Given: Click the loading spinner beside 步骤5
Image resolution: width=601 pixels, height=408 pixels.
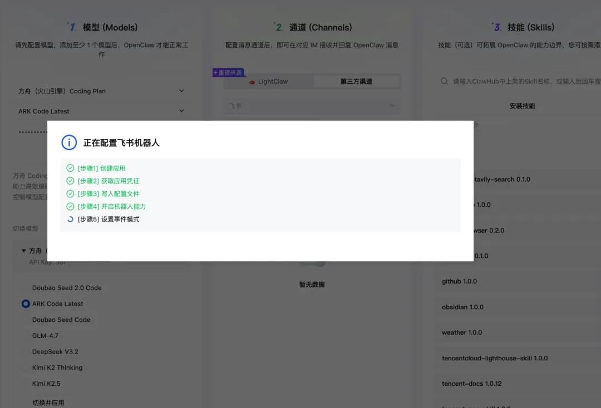Looking at the screenshot, I should (70, 220).
